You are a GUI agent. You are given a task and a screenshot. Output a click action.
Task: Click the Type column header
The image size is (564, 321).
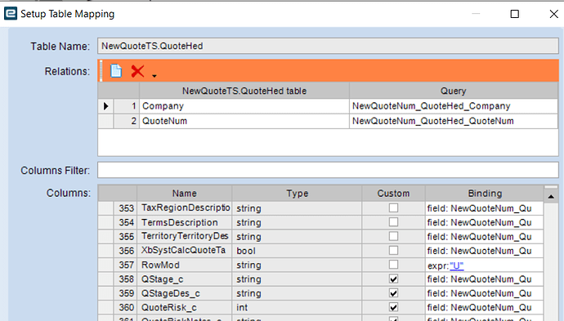tap(297, 193)
